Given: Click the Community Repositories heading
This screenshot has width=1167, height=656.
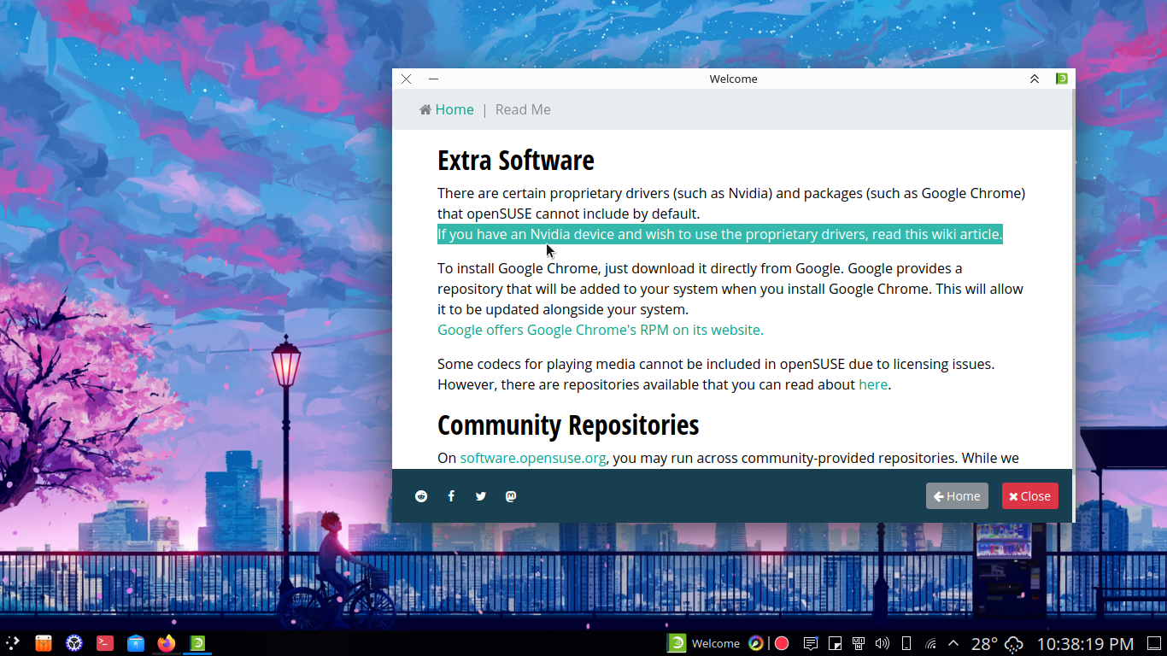Looking at the screenshot, I should [568, 425].
